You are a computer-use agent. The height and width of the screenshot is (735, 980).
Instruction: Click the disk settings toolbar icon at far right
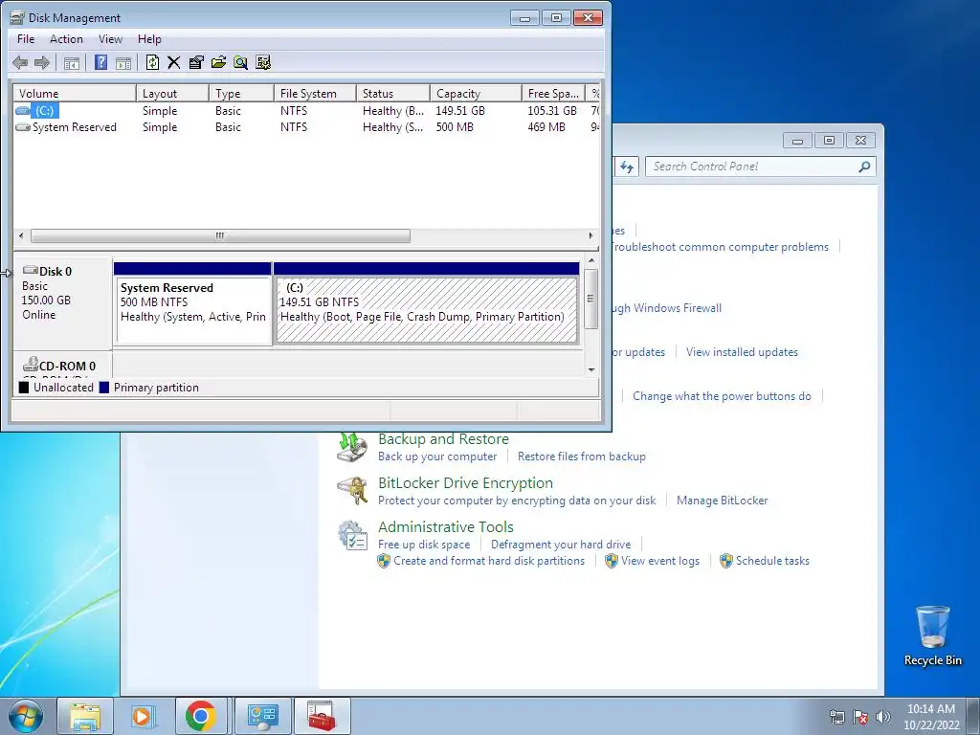point(263,62)
